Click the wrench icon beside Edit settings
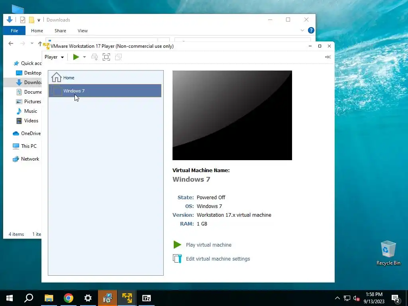Screen dimensions: 408x306 point(177,258)
